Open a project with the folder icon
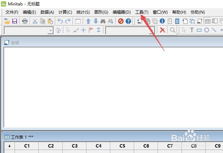The width and height of the screenshot is (223, 153). (7, 21)
